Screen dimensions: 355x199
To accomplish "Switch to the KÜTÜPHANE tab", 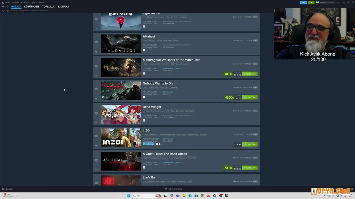I will coord(32,7).
